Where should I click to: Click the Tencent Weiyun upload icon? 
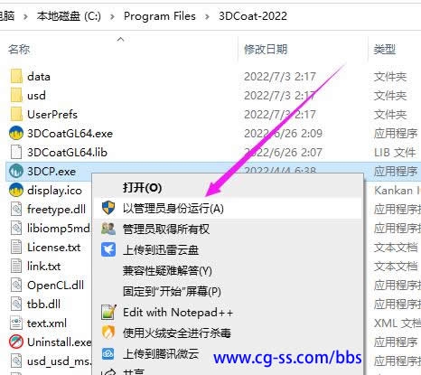pos(108,353)
